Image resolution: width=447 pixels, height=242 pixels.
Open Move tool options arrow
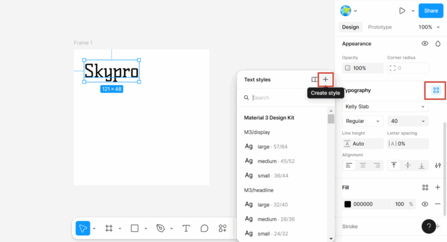(94, 229)
